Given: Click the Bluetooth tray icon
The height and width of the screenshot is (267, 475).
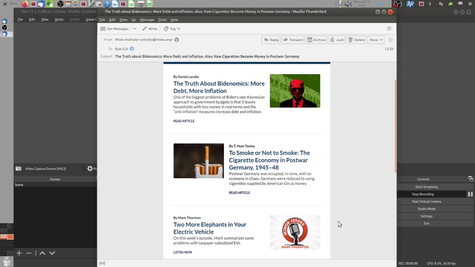Looking at the screenshot, I should (x=430, y=4).
